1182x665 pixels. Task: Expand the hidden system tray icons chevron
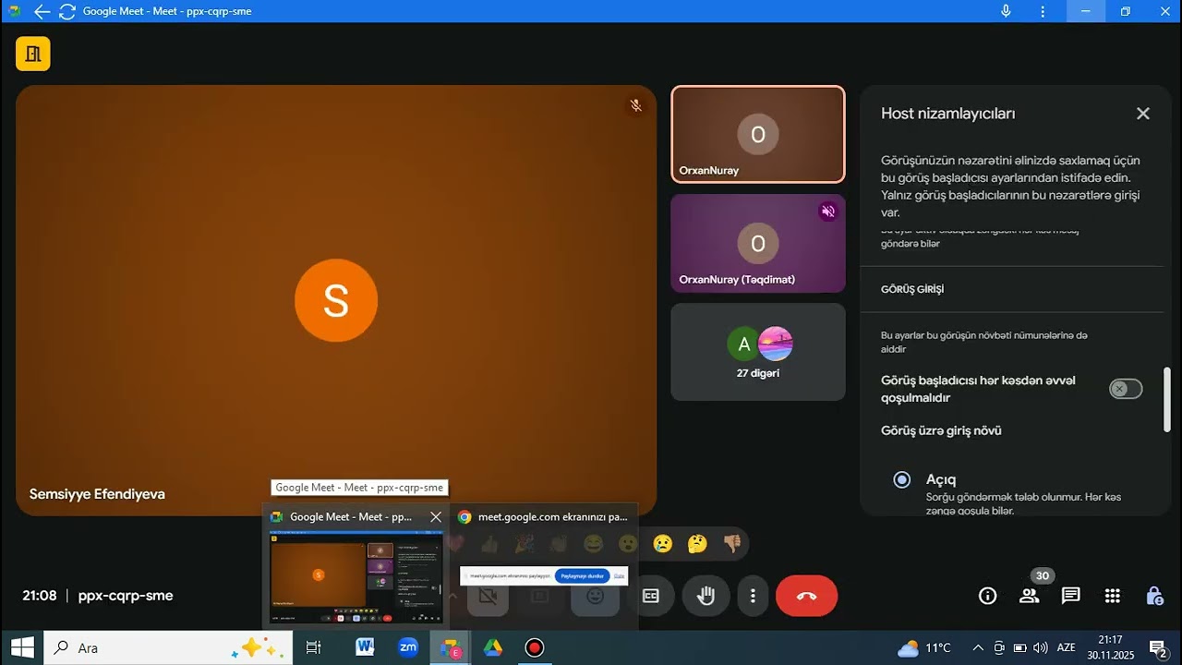(x=978, y=647)
